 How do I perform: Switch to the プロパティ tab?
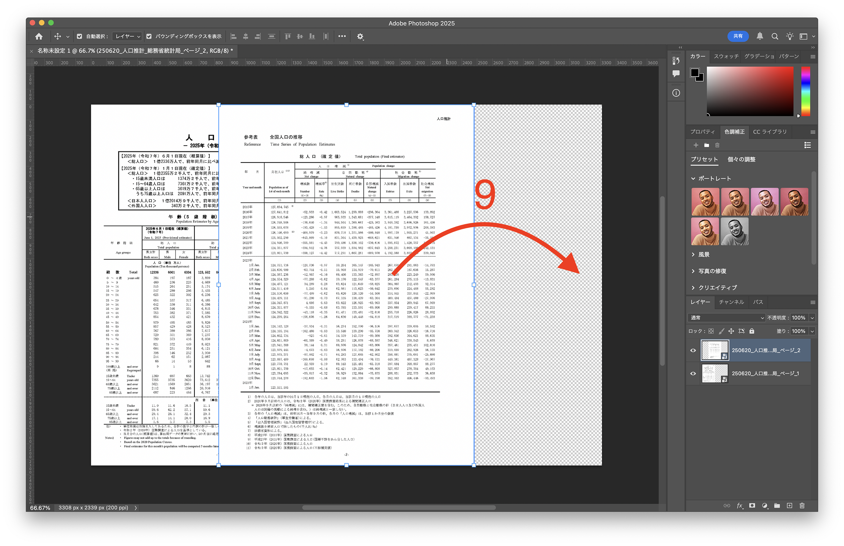pyautogui.click(x=702, y=132)
